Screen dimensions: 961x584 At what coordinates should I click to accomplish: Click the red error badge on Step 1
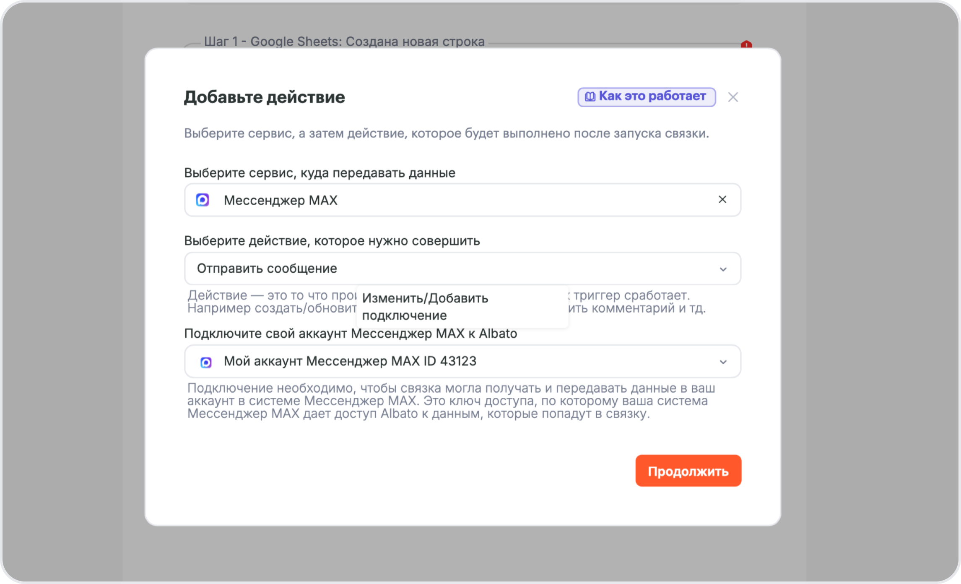pyautogui.click(x=746, y=44)
